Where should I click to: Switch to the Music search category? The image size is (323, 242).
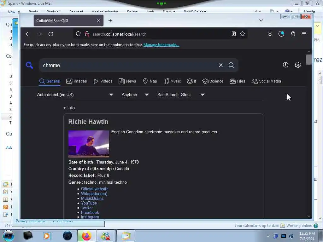(172, 81)
